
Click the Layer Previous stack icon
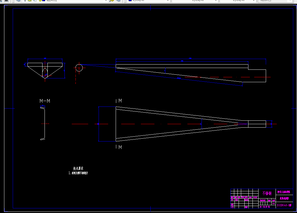[x=118, y=1]
